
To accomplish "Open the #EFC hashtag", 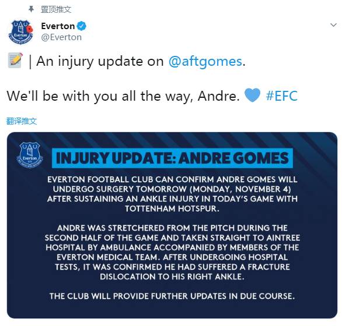I will pyautogui.click(x=281, y=95).
